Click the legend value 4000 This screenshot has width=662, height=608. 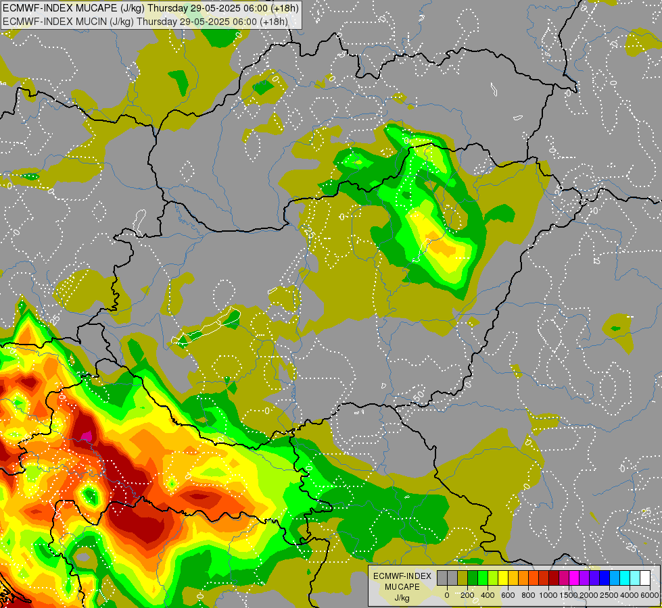point(630,595)
